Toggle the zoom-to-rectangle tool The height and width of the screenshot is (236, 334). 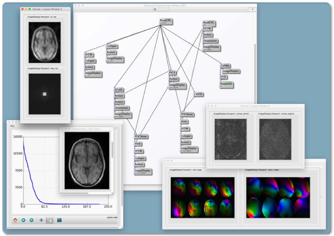tap(49, 220)
